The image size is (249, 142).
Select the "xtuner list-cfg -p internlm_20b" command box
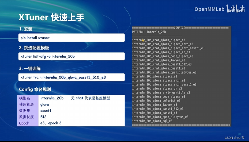[71, 56]
